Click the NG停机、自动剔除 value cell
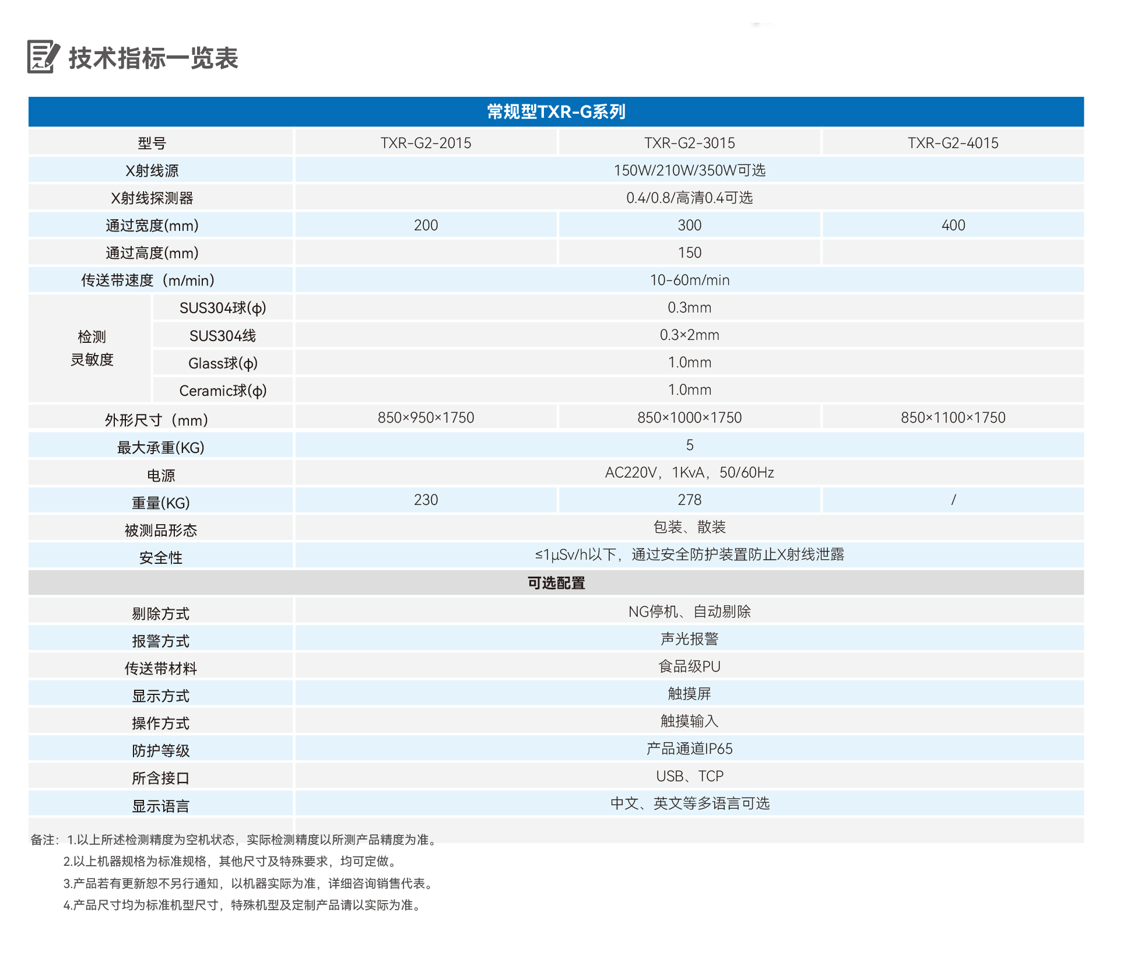 coord(689,611)
